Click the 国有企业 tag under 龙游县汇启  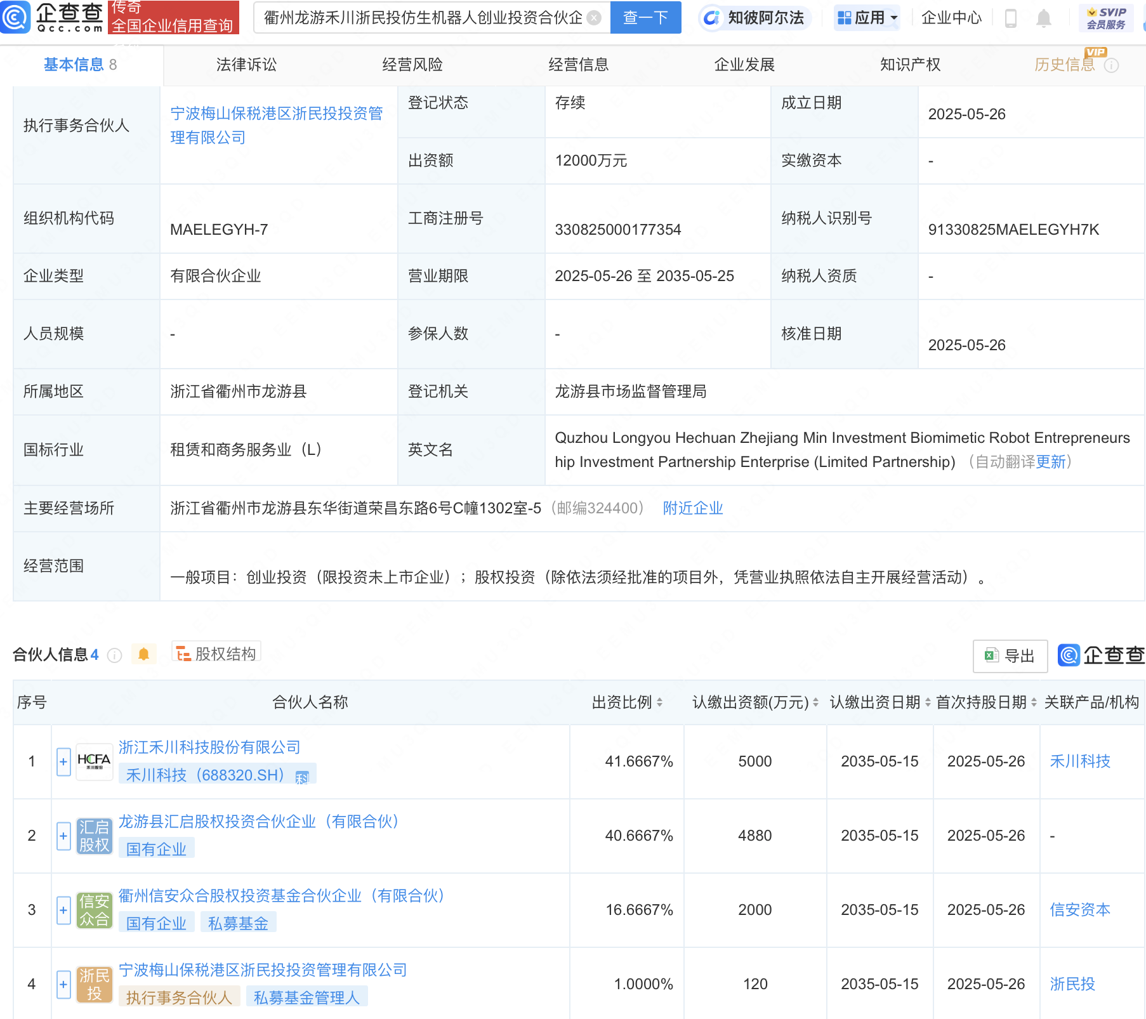pos(156,849)
